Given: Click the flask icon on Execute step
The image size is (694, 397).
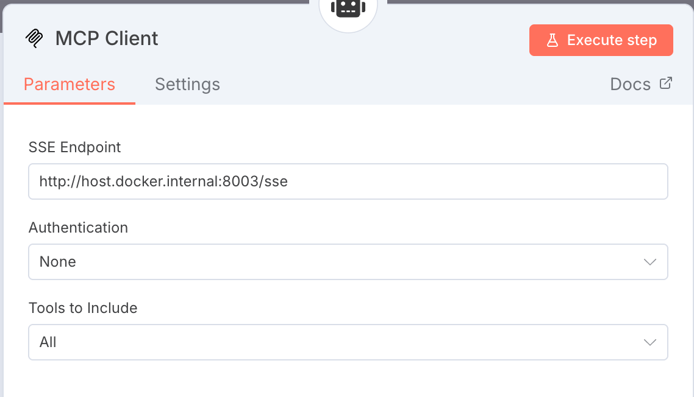Looking at the screenshot, I should pyautogui.click(x=552, y=40).
